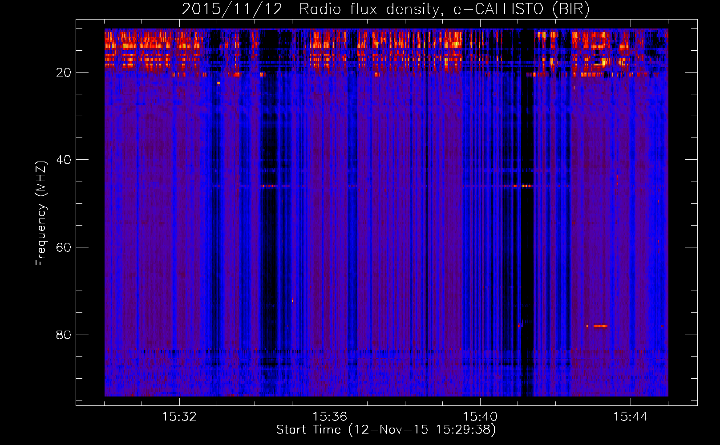Click the "60" frequency tick label

(x=64, y=247)
